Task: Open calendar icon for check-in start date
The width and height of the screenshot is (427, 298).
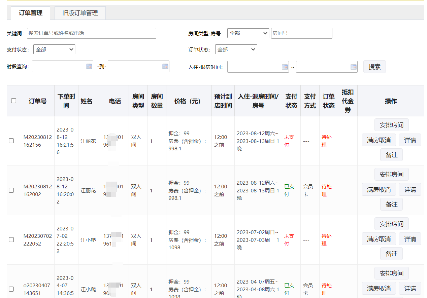Action: (285, 67)
